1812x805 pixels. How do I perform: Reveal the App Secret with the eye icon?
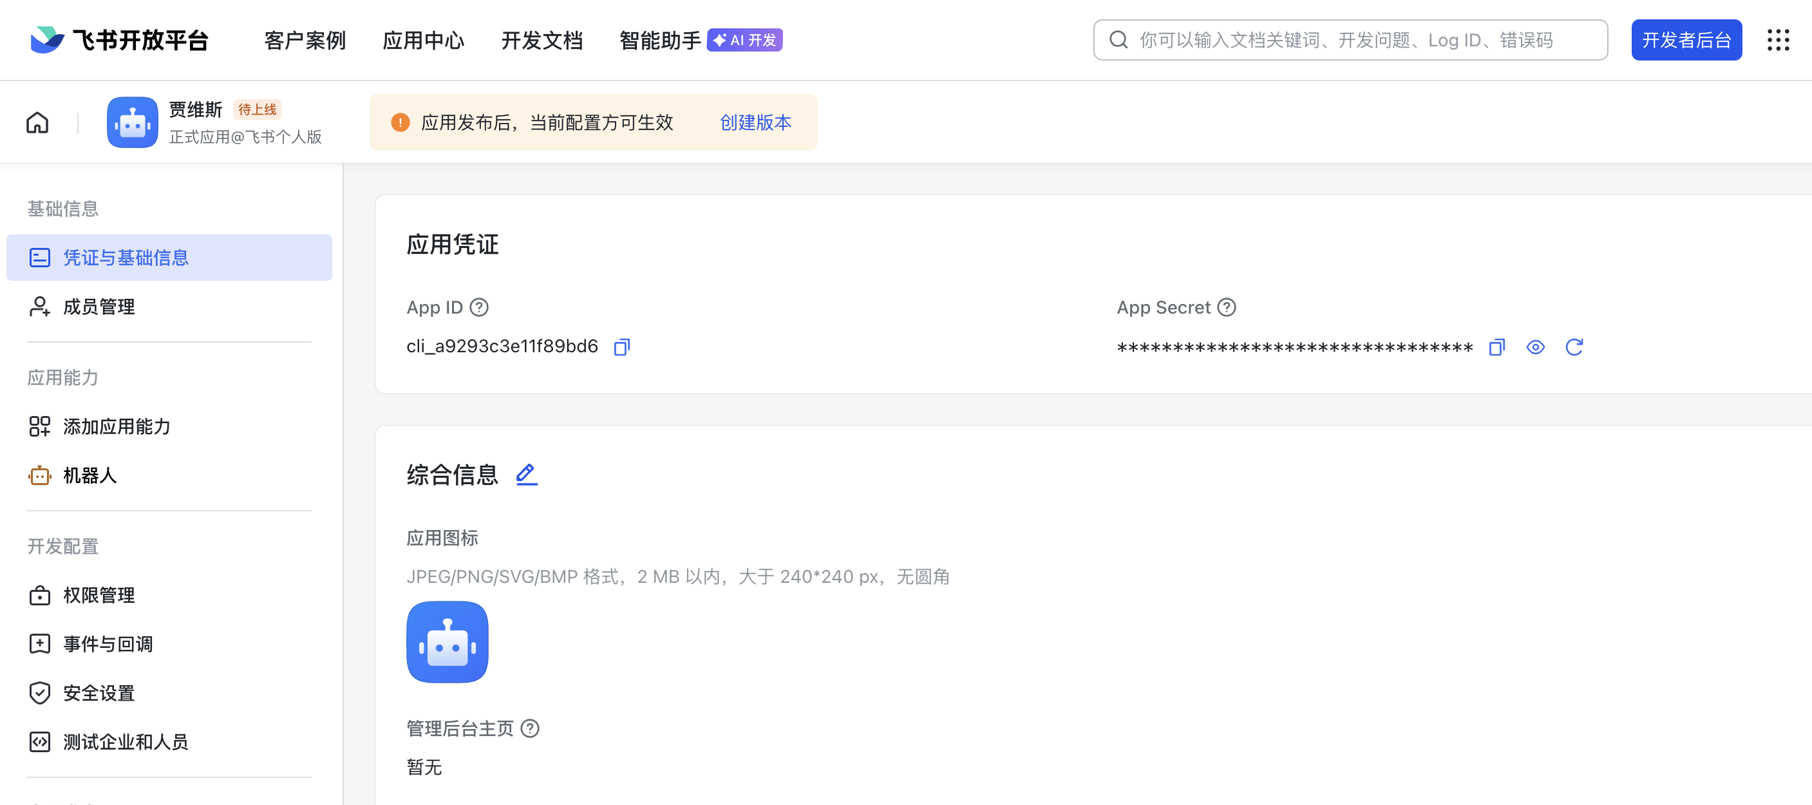point(1536,347)
